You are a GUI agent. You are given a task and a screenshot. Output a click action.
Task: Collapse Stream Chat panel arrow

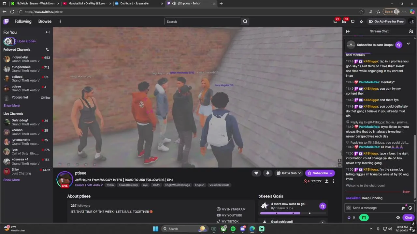click(348, 32)
